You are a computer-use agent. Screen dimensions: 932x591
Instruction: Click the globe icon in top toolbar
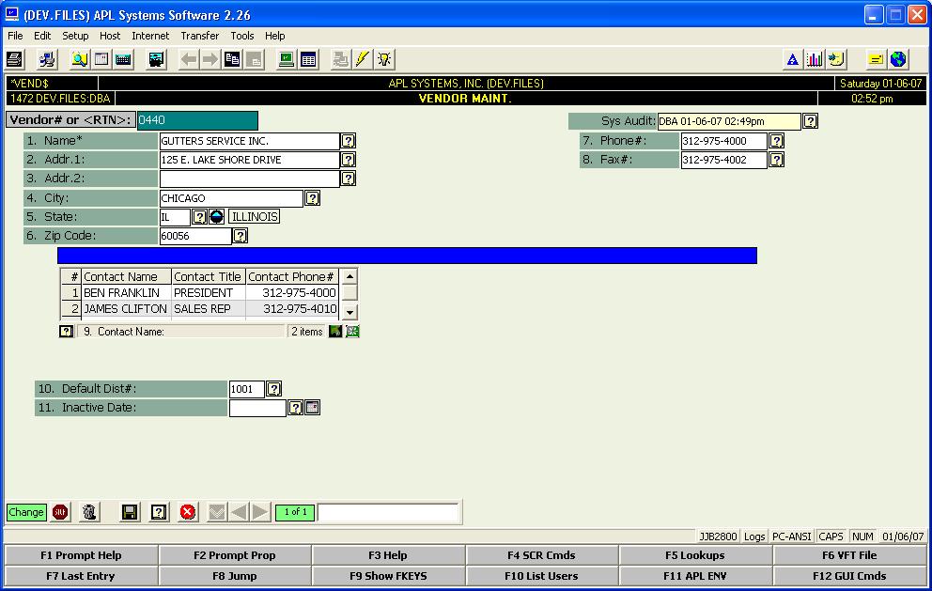coord(898,59)
